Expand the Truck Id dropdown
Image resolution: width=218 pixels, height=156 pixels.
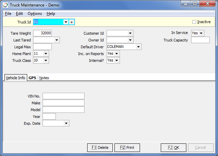click(66, 22)
